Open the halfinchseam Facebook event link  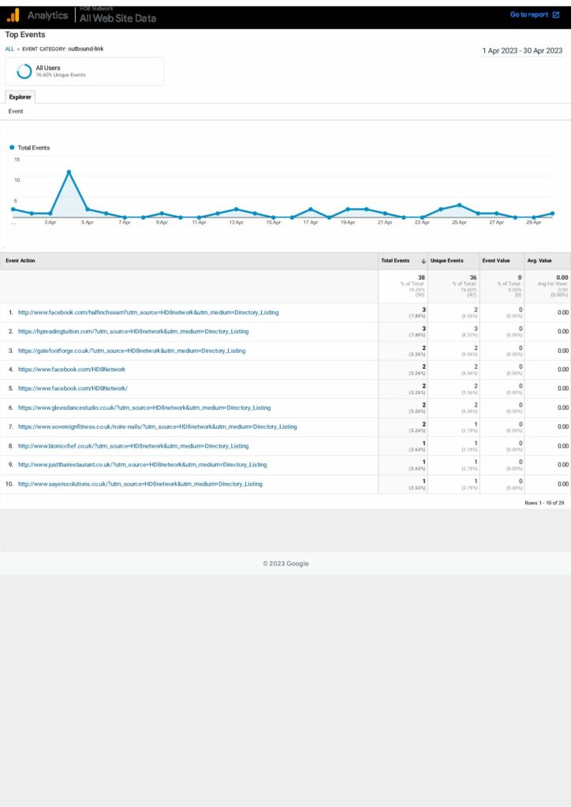pos(147,313)
